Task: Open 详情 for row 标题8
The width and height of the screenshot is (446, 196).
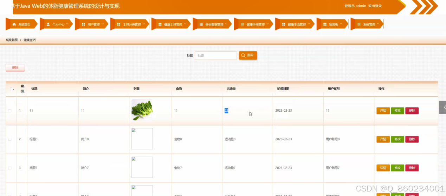Action: click(383, 139)
